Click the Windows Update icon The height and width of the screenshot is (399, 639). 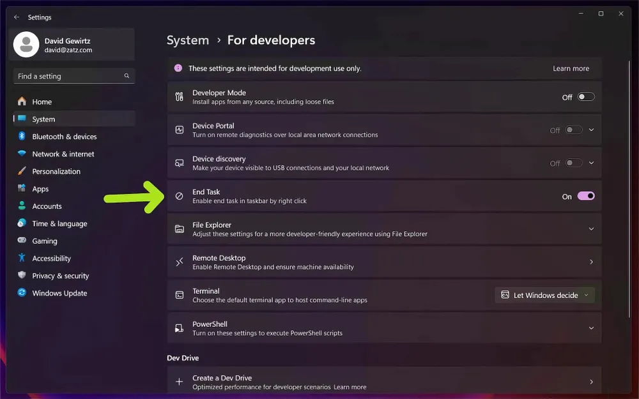click(x=22, y=293)
